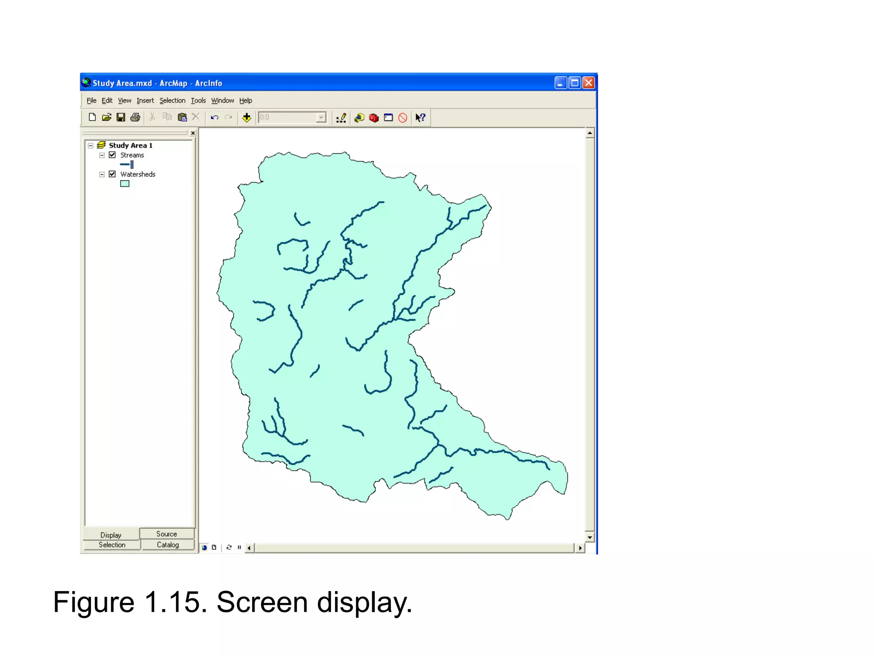
Task: Switch to Data View globe icon
Action: point(205,548)
